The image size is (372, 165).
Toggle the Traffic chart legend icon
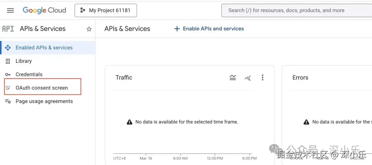pyautogui.click(x=233, y=78)
